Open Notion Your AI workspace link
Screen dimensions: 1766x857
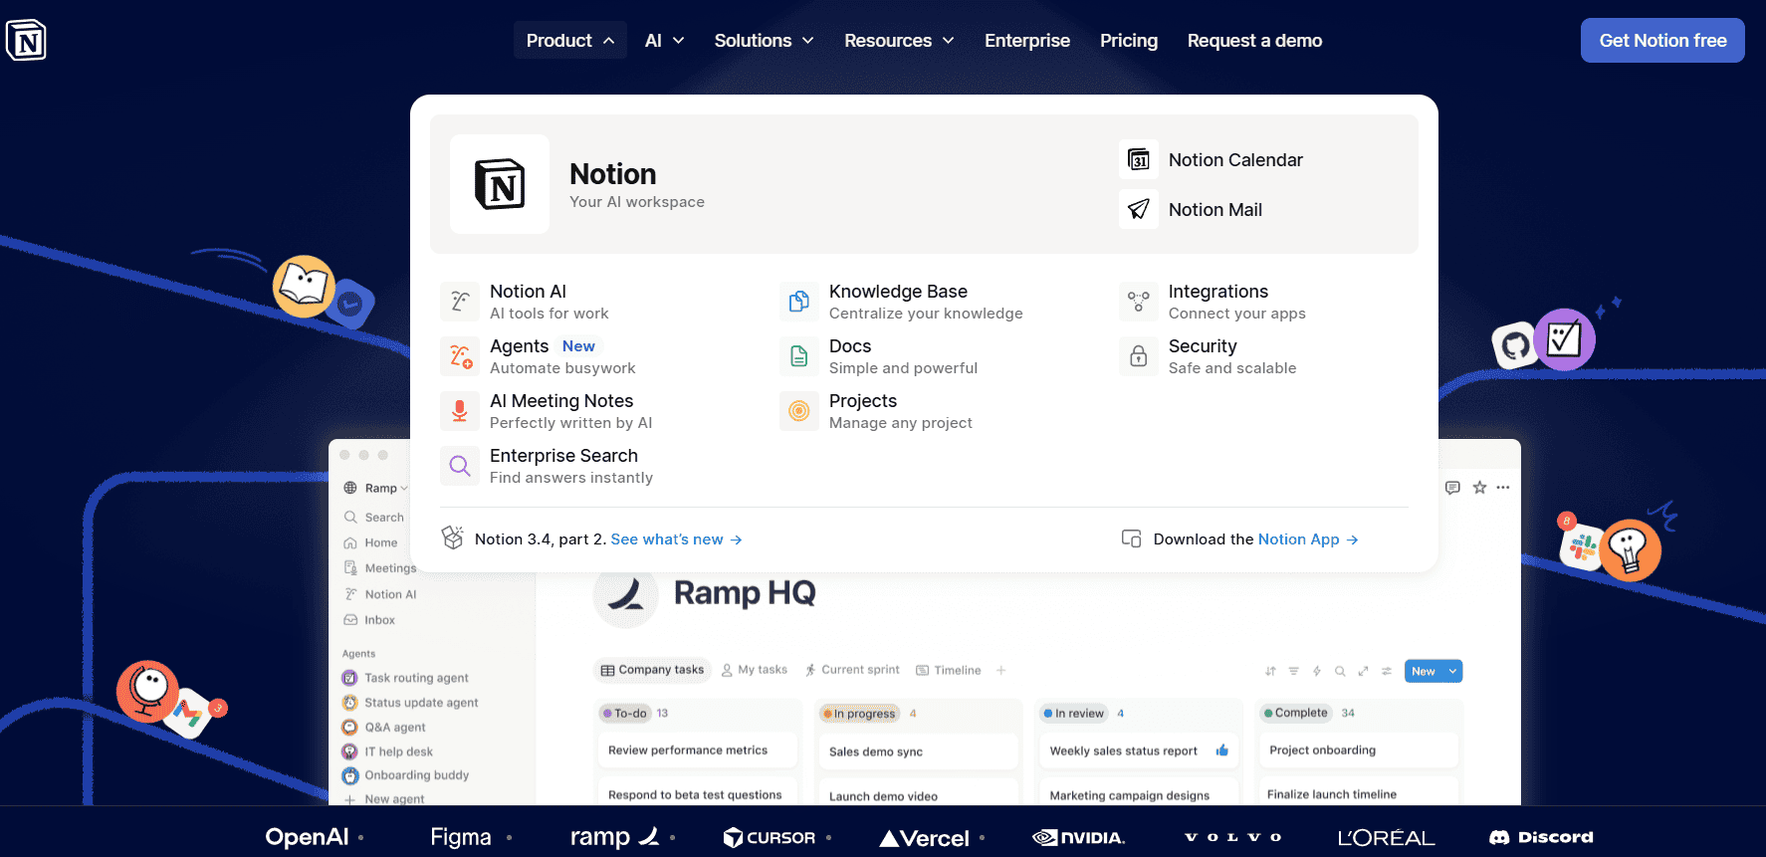[637, 185]
